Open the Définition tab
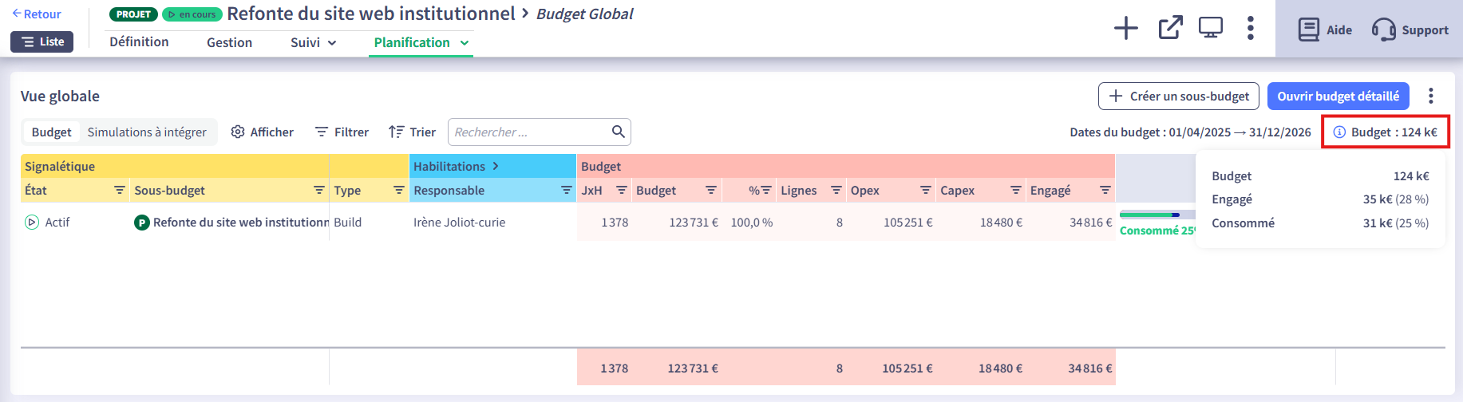Screen dimensions: 1463x402 [139, 42]
